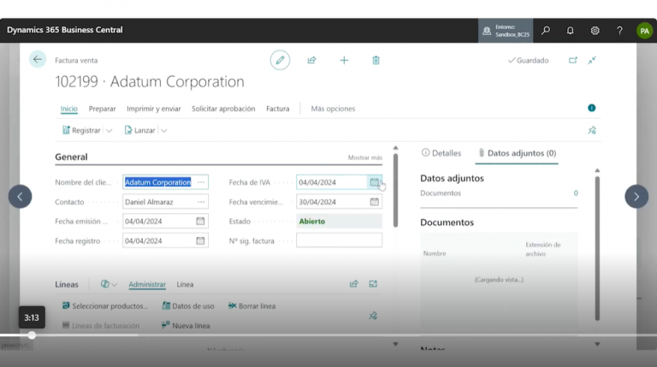This screenshot has width=657, height=367.
Task: Open the share icon in header
Action: [x=311, y=61]
